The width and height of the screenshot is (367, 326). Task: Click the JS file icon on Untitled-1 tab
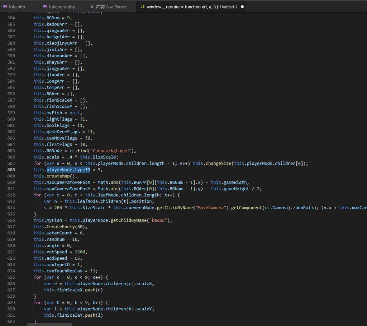point(143,7)
